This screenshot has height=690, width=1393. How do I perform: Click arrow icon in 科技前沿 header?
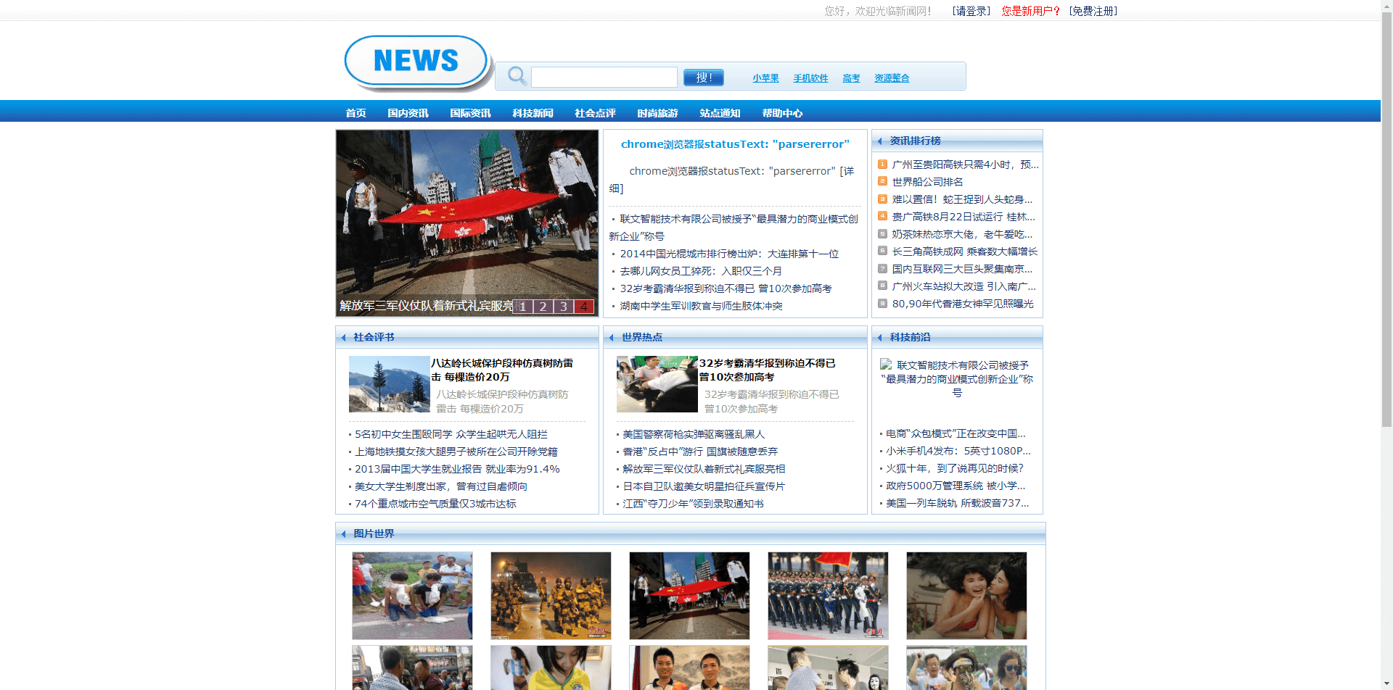(x=880, y=338)
